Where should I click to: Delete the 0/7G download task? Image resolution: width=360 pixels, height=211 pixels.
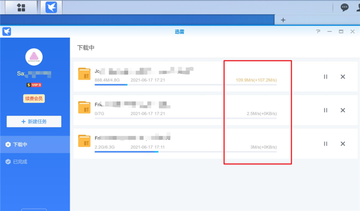(342, 110)
